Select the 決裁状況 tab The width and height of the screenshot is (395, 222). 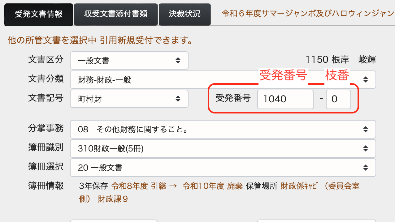tap(184, 14)
